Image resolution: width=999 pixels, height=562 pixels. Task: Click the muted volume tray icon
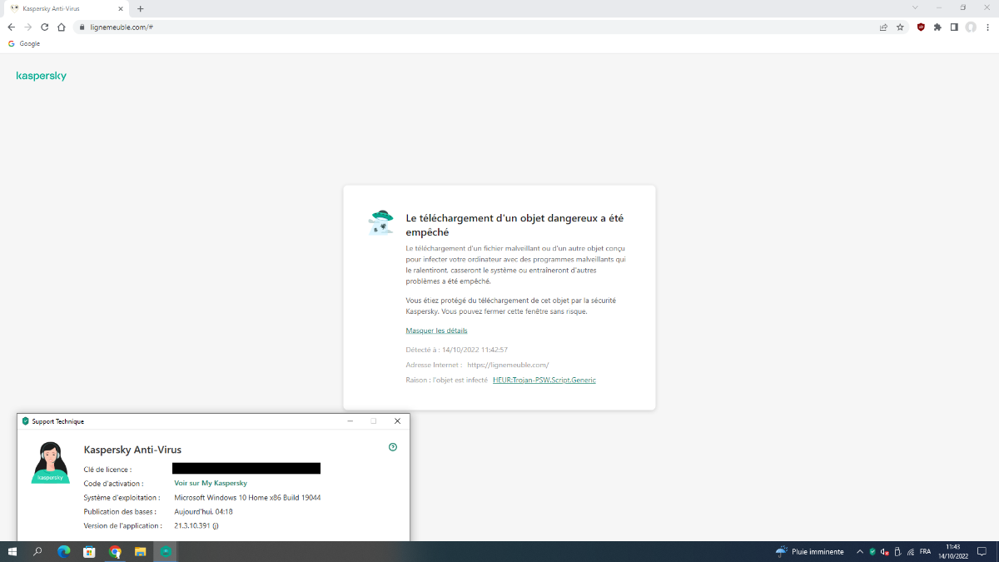click(x=884, y=551)
